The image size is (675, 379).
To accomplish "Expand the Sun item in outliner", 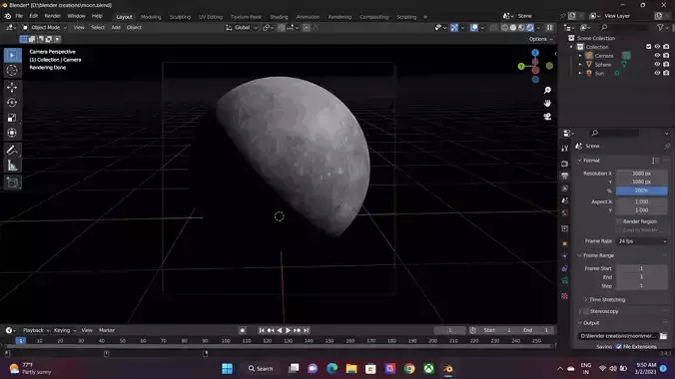I will coord(580,73).
